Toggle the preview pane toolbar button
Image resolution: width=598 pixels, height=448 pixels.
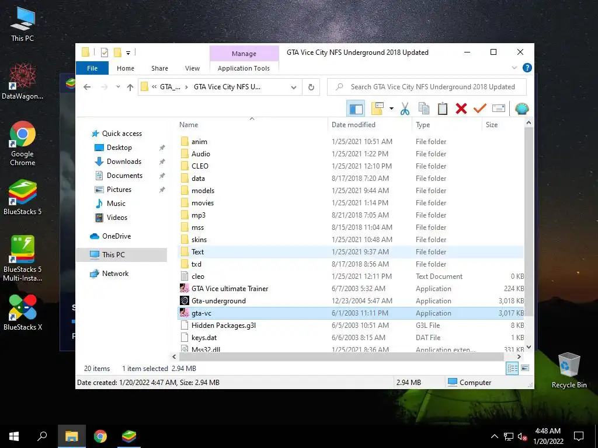tap(356, 109)
